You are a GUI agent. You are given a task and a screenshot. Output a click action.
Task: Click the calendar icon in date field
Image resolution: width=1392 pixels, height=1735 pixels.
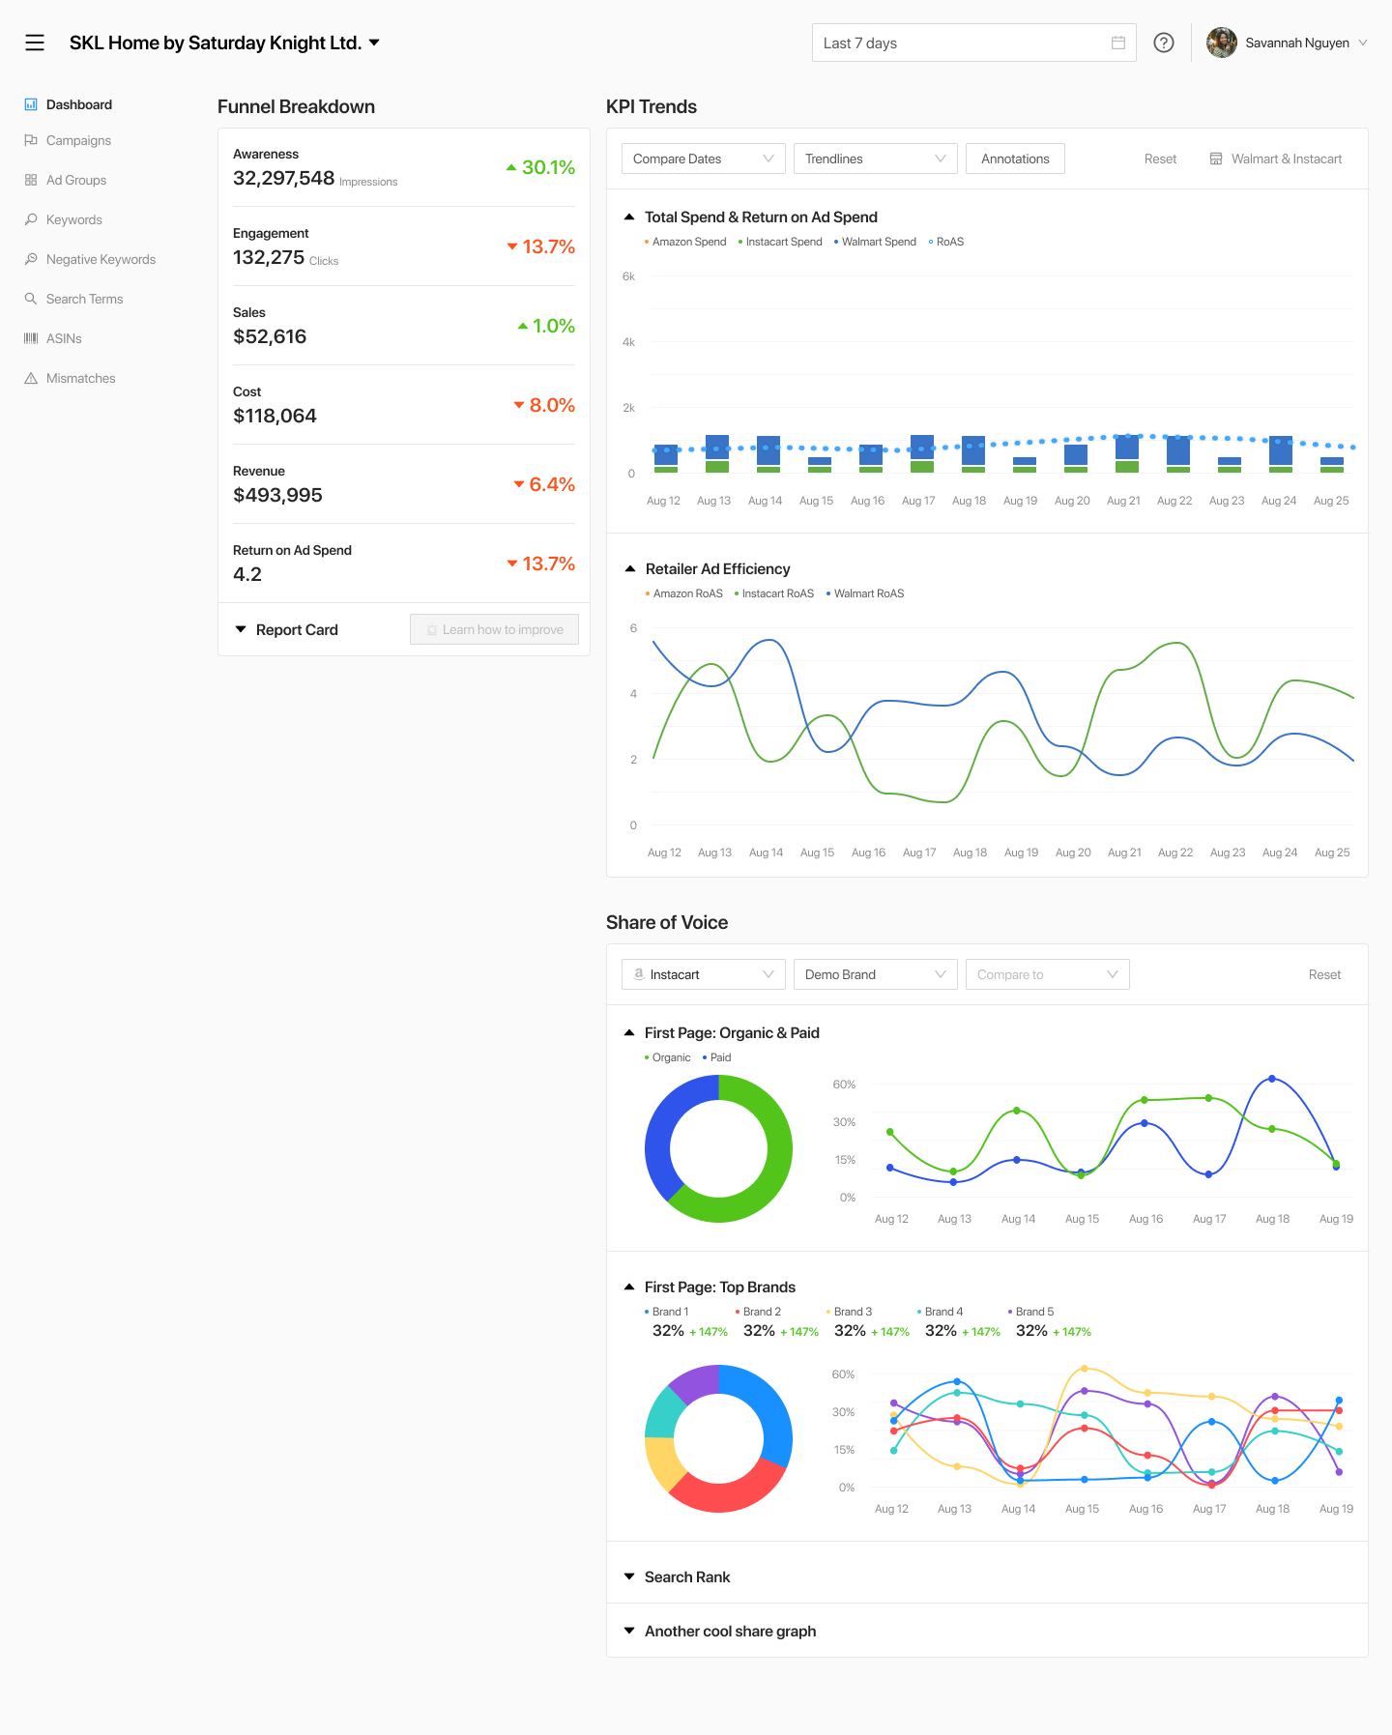pos(1118,43)
